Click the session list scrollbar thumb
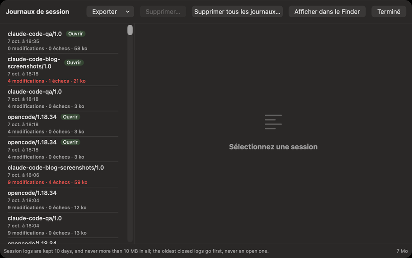The height and width of the screenshot is (258, 412). [130, 30]
